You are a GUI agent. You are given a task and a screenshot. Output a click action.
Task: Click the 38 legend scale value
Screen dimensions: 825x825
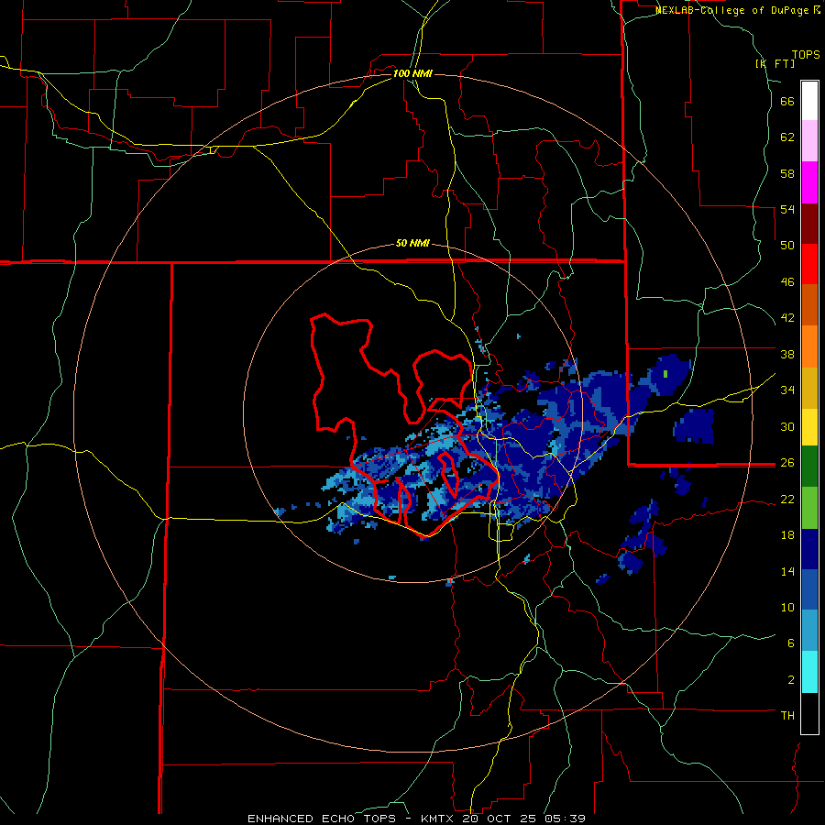[787, 354]
